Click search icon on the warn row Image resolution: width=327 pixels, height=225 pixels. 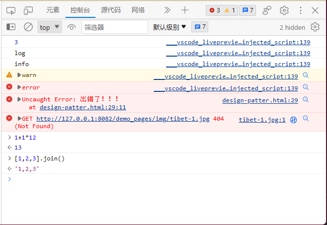tap(306, 75)
